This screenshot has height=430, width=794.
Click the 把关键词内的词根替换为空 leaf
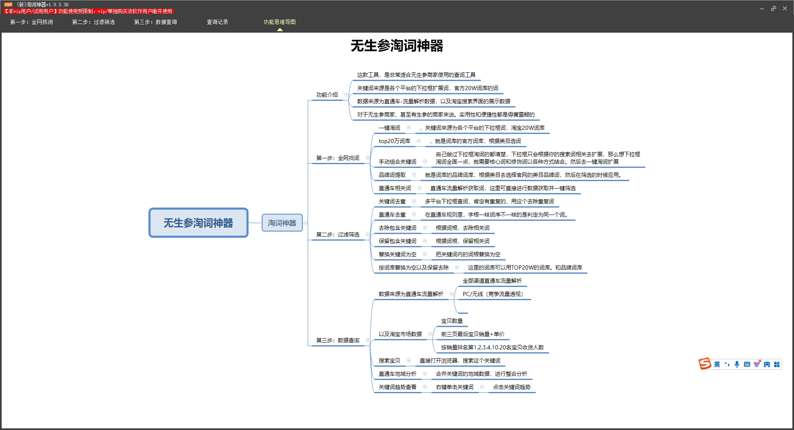468,254
